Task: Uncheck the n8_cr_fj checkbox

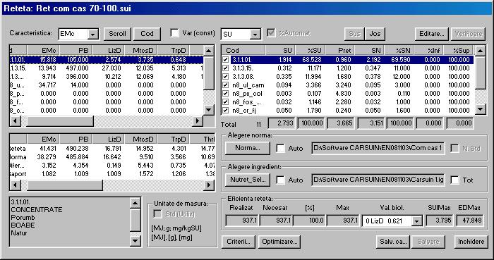Action: click(225, 111)
